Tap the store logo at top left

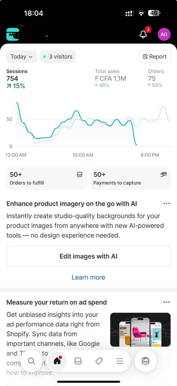click(x=13, y=34)
